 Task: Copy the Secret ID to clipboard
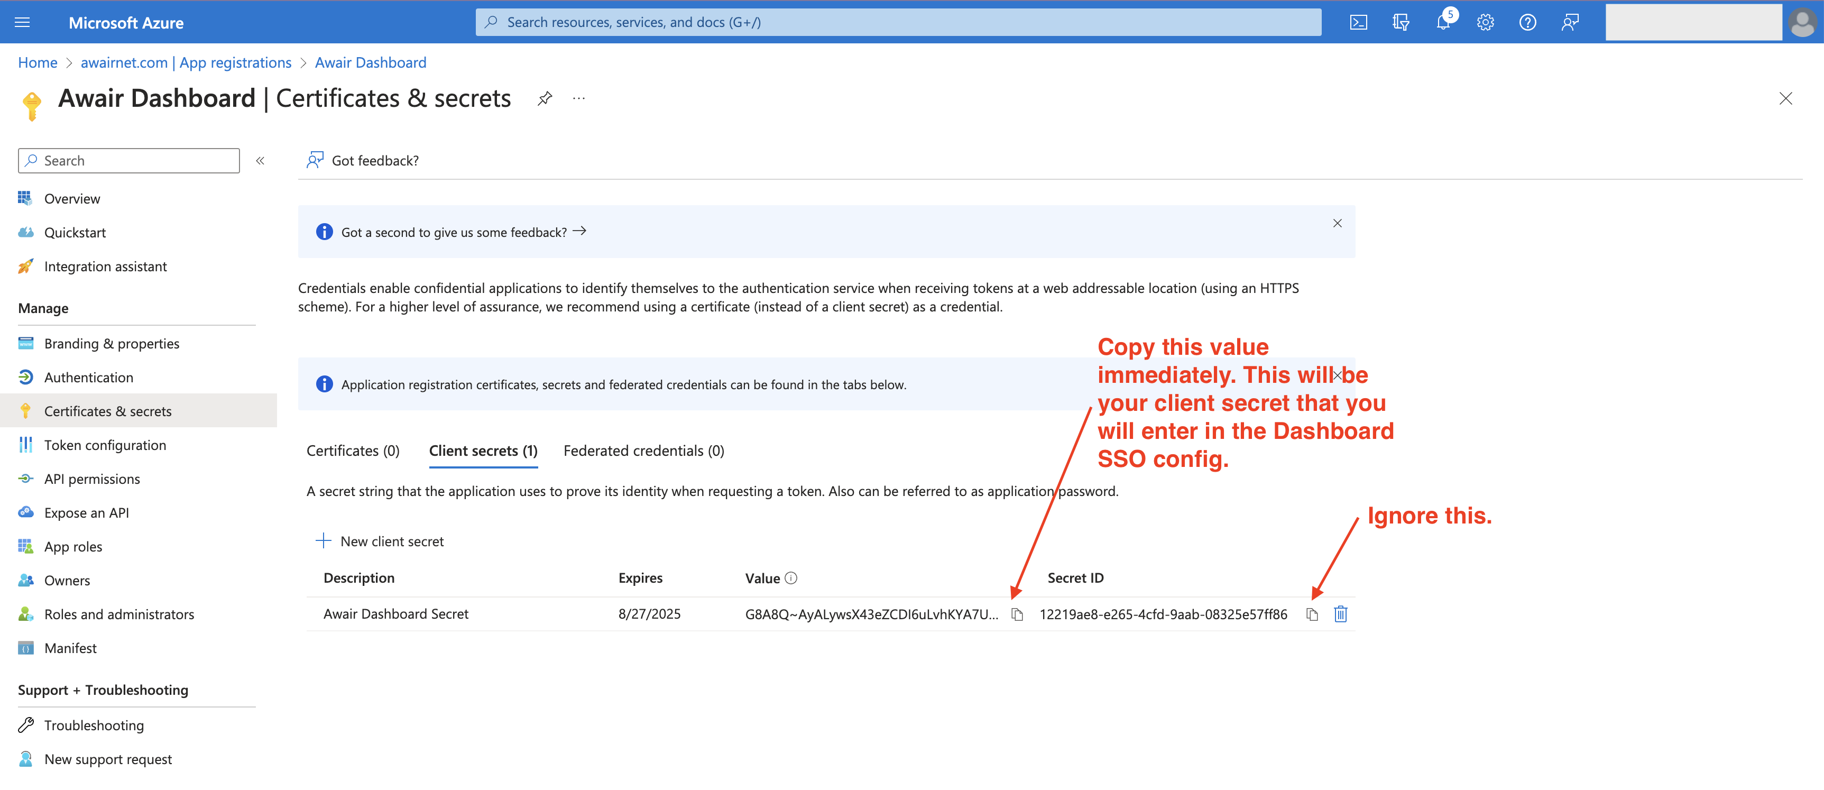pos(1311,615)
